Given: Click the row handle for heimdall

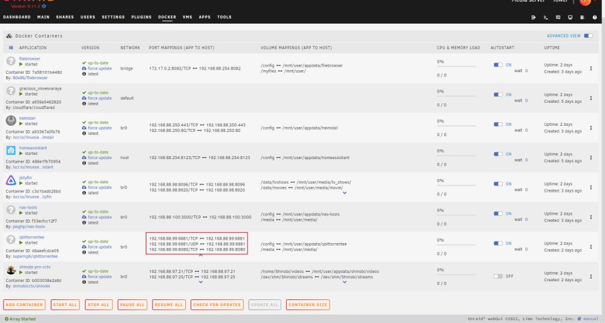Looking at the screenshot, I should (x=590, y=128).
